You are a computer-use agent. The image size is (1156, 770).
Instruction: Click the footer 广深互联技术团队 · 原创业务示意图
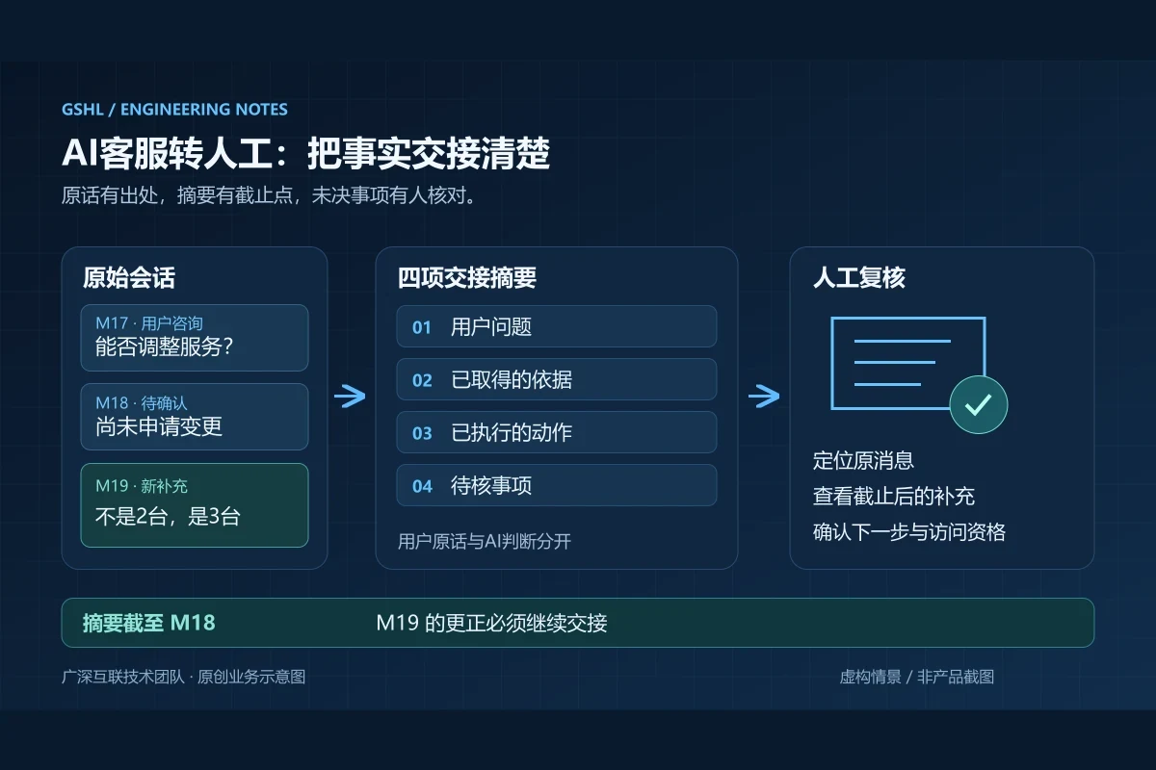[183, 677]
